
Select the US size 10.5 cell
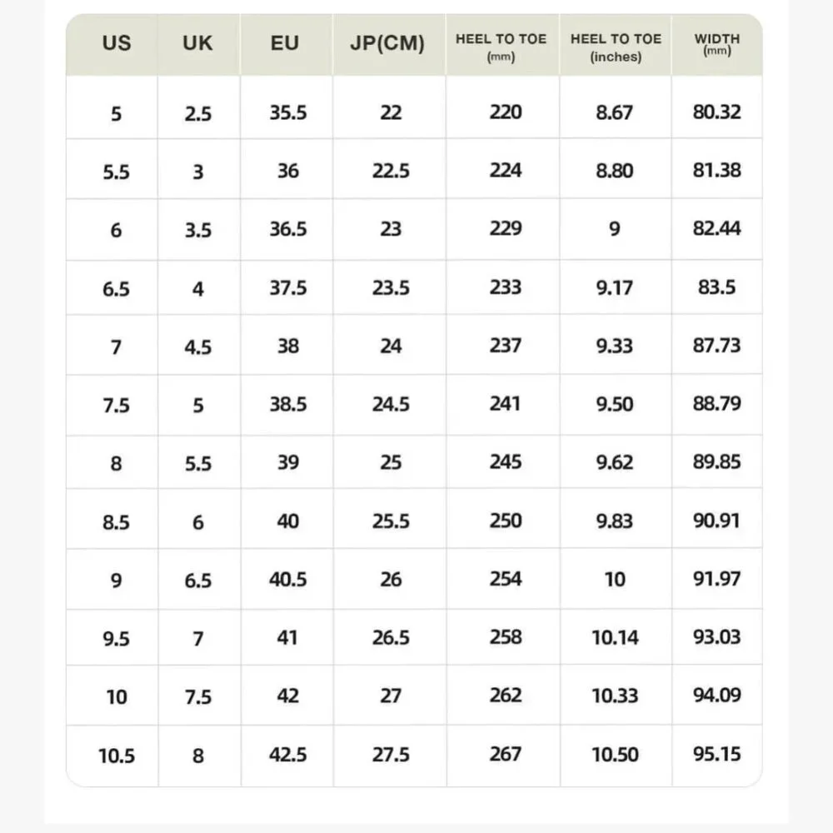click(x=117, y=756)
